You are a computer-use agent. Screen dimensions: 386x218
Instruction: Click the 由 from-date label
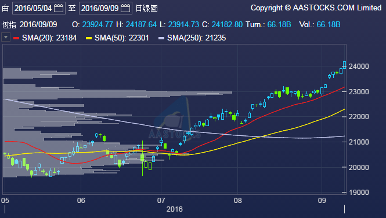5,8
